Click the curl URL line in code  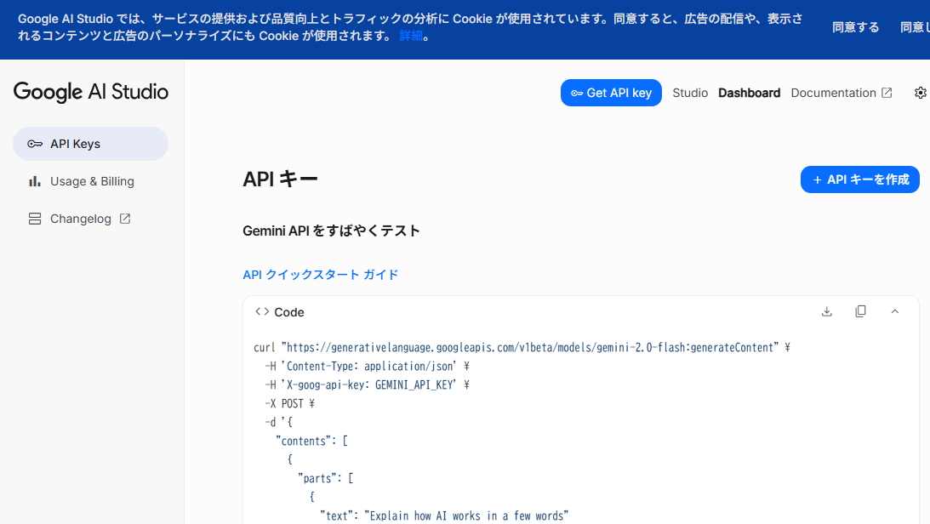(x=522, y=347)
